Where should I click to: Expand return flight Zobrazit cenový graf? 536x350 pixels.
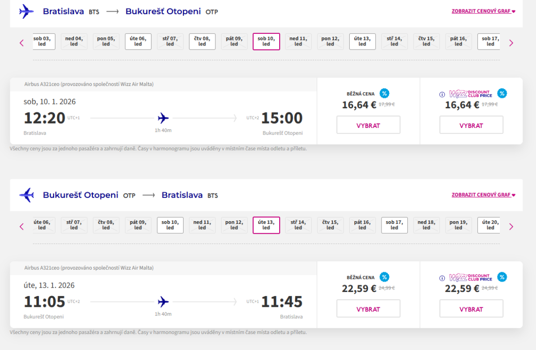pos(483,195)
